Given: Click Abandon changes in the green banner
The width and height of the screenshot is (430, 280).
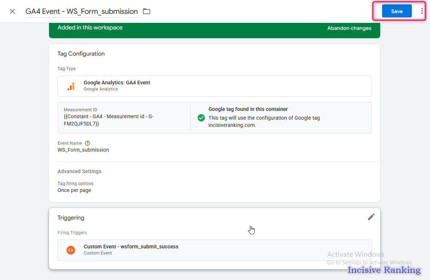Looking at the screenshot, I should click(x=349, y=28).
